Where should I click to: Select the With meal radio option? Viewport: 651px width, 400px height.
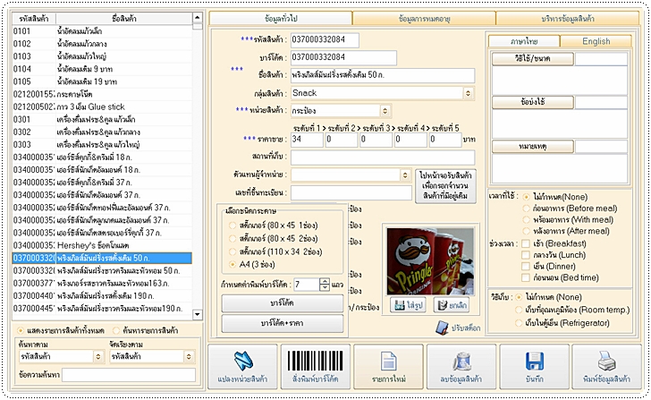click(x=527, y=220)
